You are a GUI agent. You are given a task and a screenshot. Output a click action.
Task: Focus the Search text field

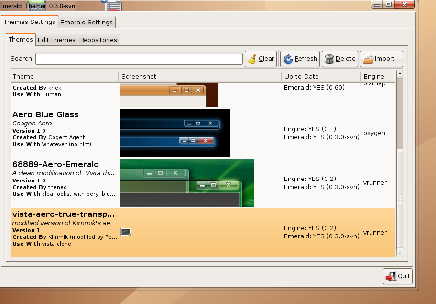tap(139, 59)
